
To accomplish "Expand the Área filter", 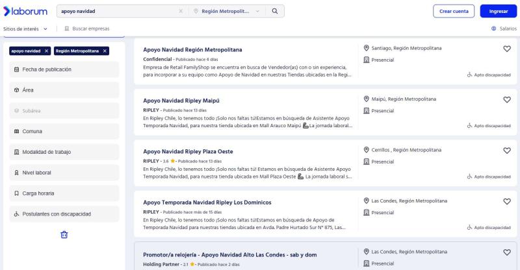I will pyautogui.click(x=64, y=90).
